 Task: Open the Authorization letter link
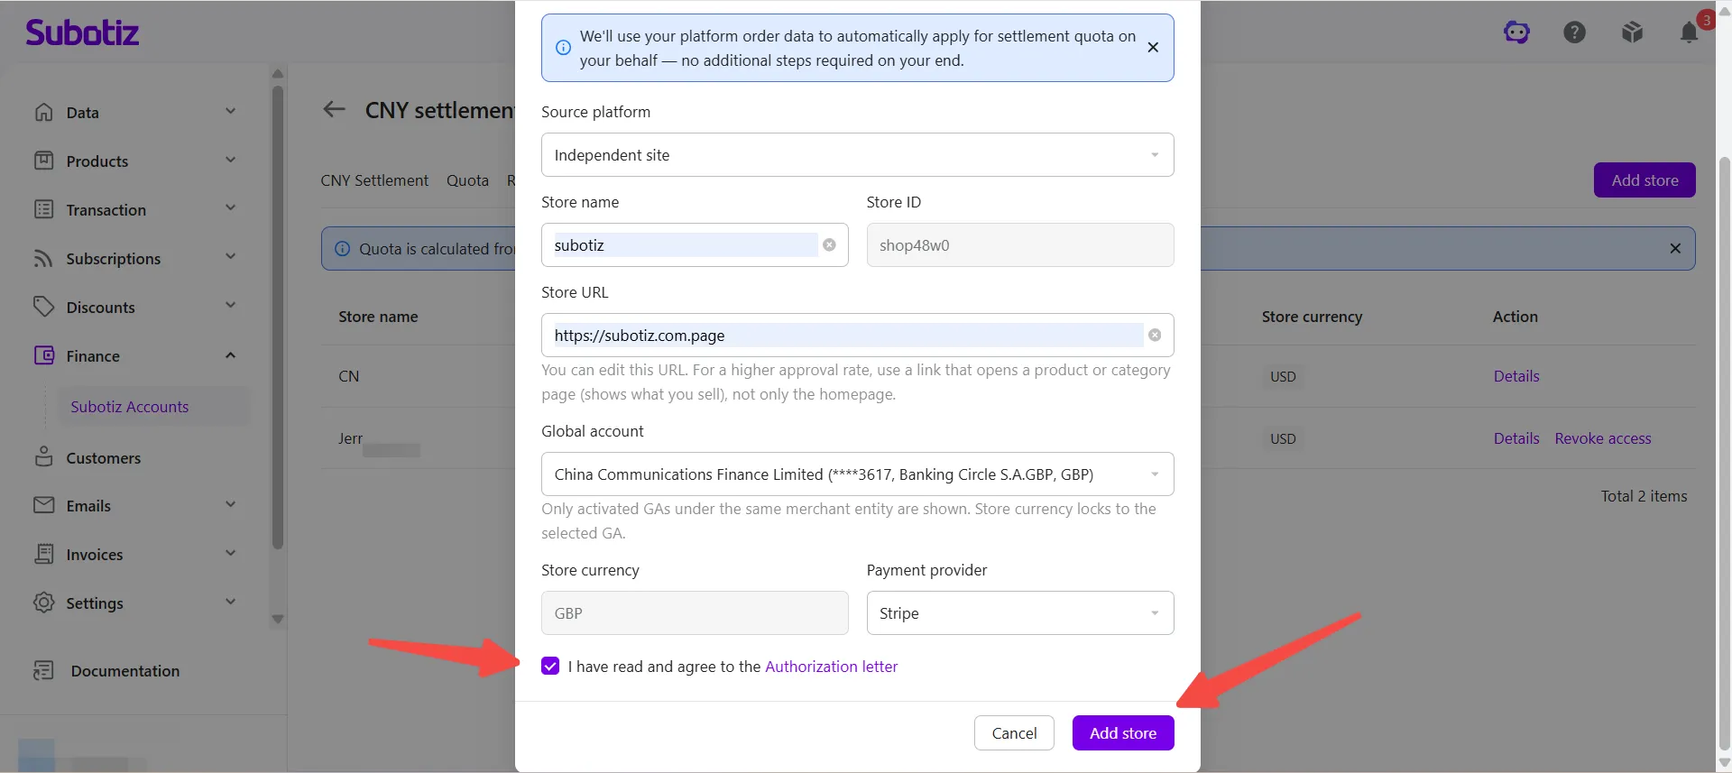(831, 666)
